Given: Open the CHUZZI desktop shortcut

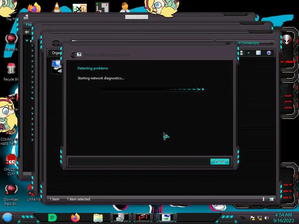Looking at the screenshot, I should [x=11, y=165].
